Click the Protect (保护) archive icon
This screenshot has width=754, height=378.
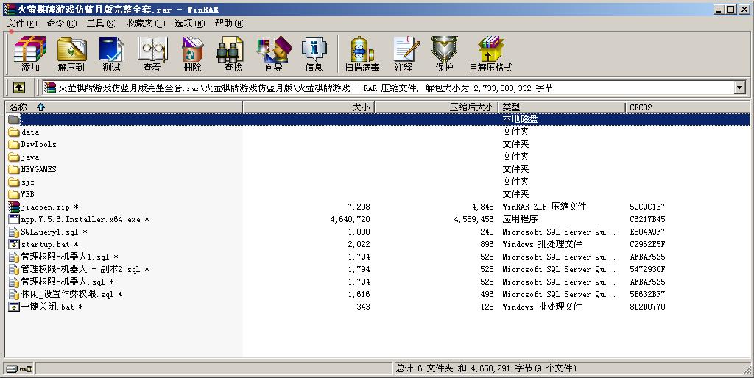pos(444,54)
